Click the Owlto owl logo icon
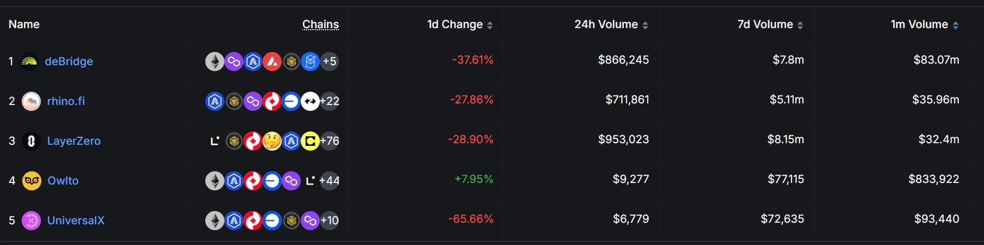 (x=32, y=181)
